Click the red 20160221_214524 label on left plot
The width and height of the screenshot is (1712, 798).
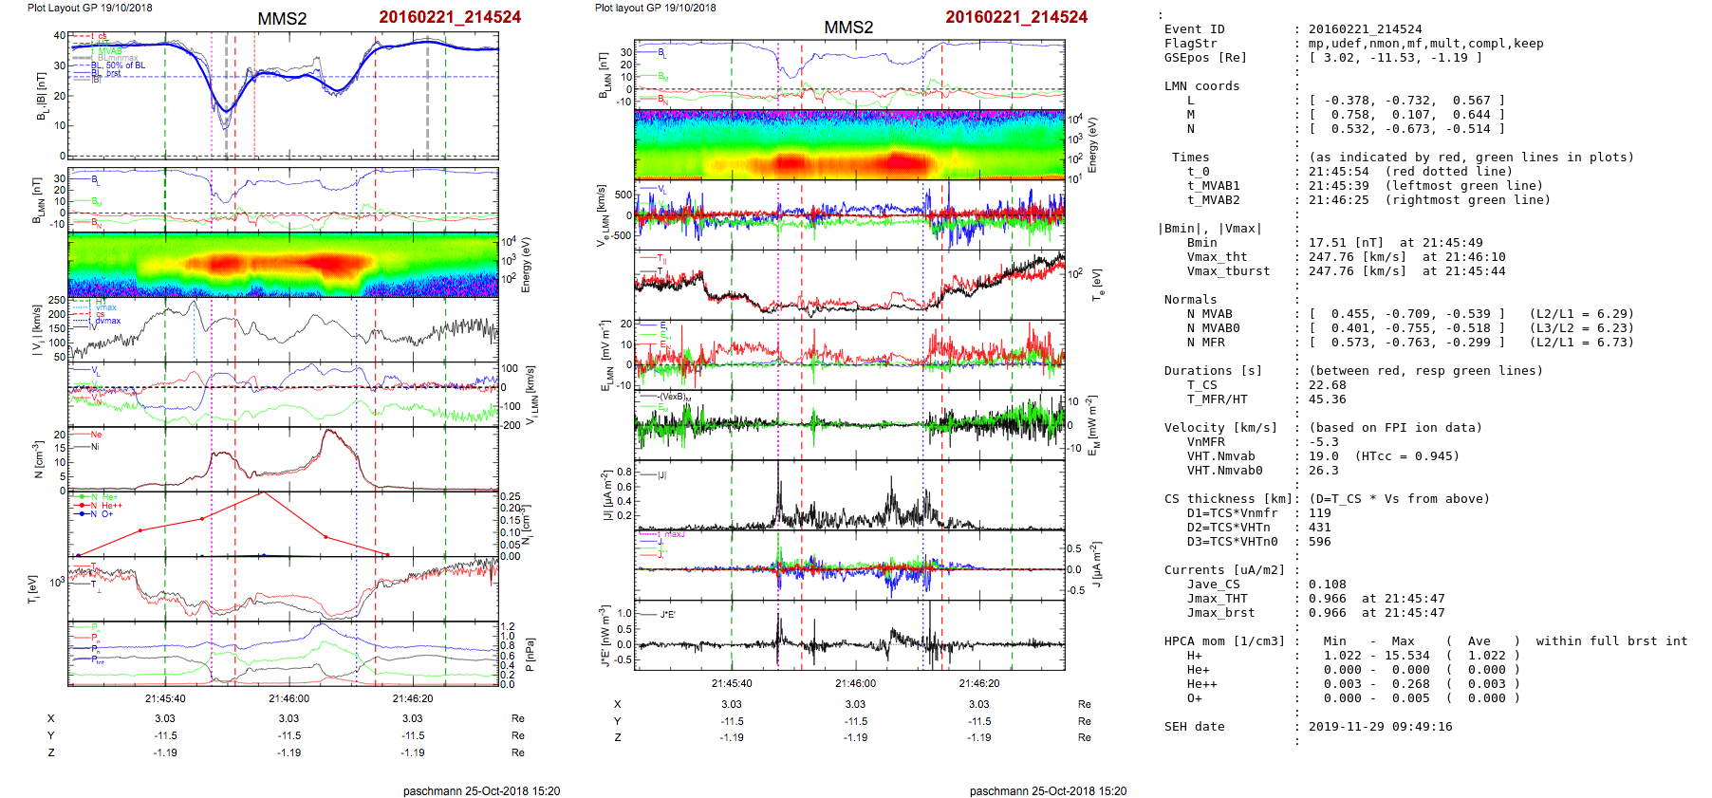(450, 17)
